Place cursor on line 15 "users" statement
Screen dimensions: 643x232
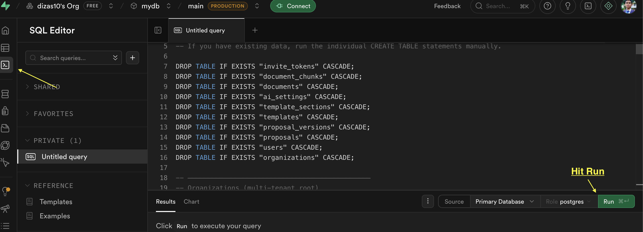249,147
